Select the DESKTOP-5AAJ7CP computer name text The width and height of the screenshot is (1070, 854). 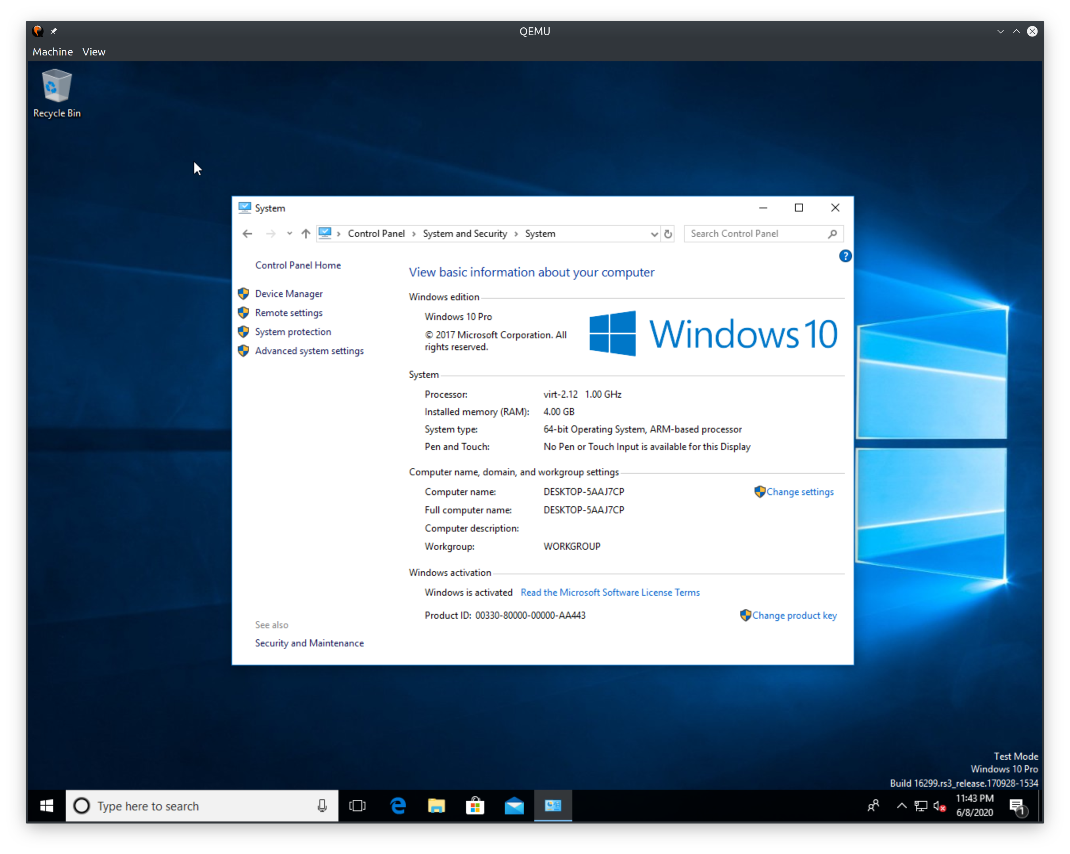tap(584, 492)
